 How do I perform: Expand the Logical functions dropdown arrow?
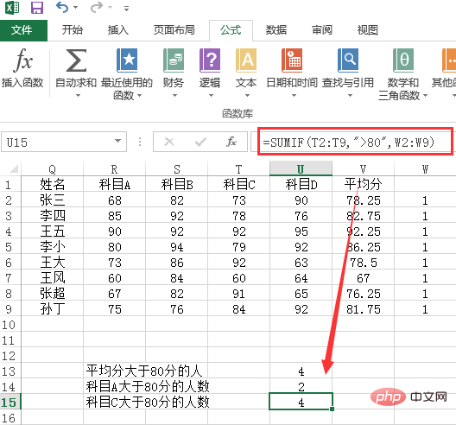tap(211, 95)
